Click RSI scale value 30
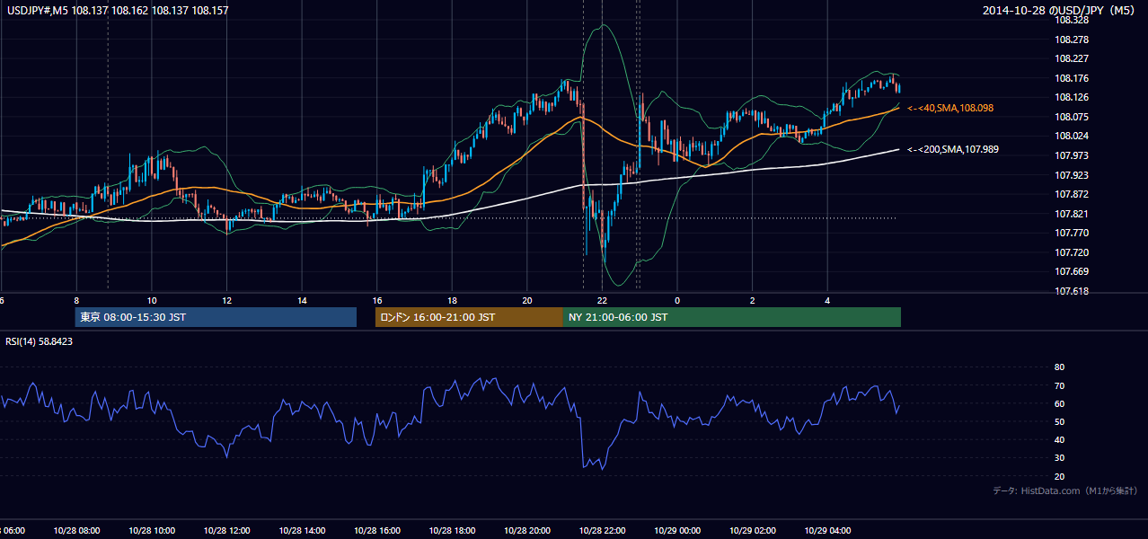 coord(1059,458)
